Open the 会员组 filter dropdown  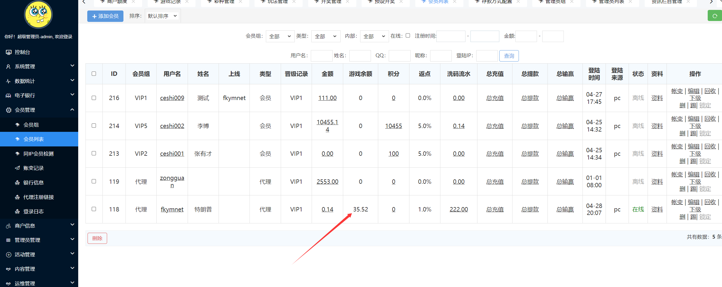[280, 36]
